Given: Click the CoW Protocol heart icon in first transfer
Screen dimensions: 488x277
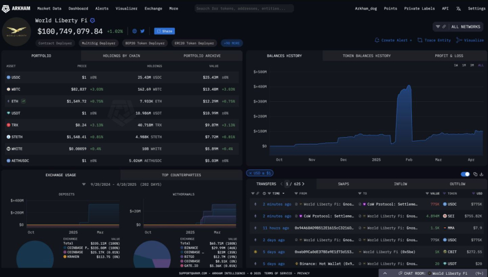Looking at the screenshot, I should pyautogui.click(x=364, y=204).
